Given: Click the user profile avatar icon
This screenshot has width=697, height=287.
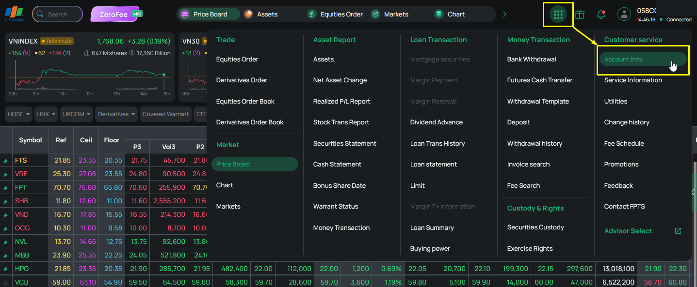Looking at the screenshot, I should coord(624,14).
